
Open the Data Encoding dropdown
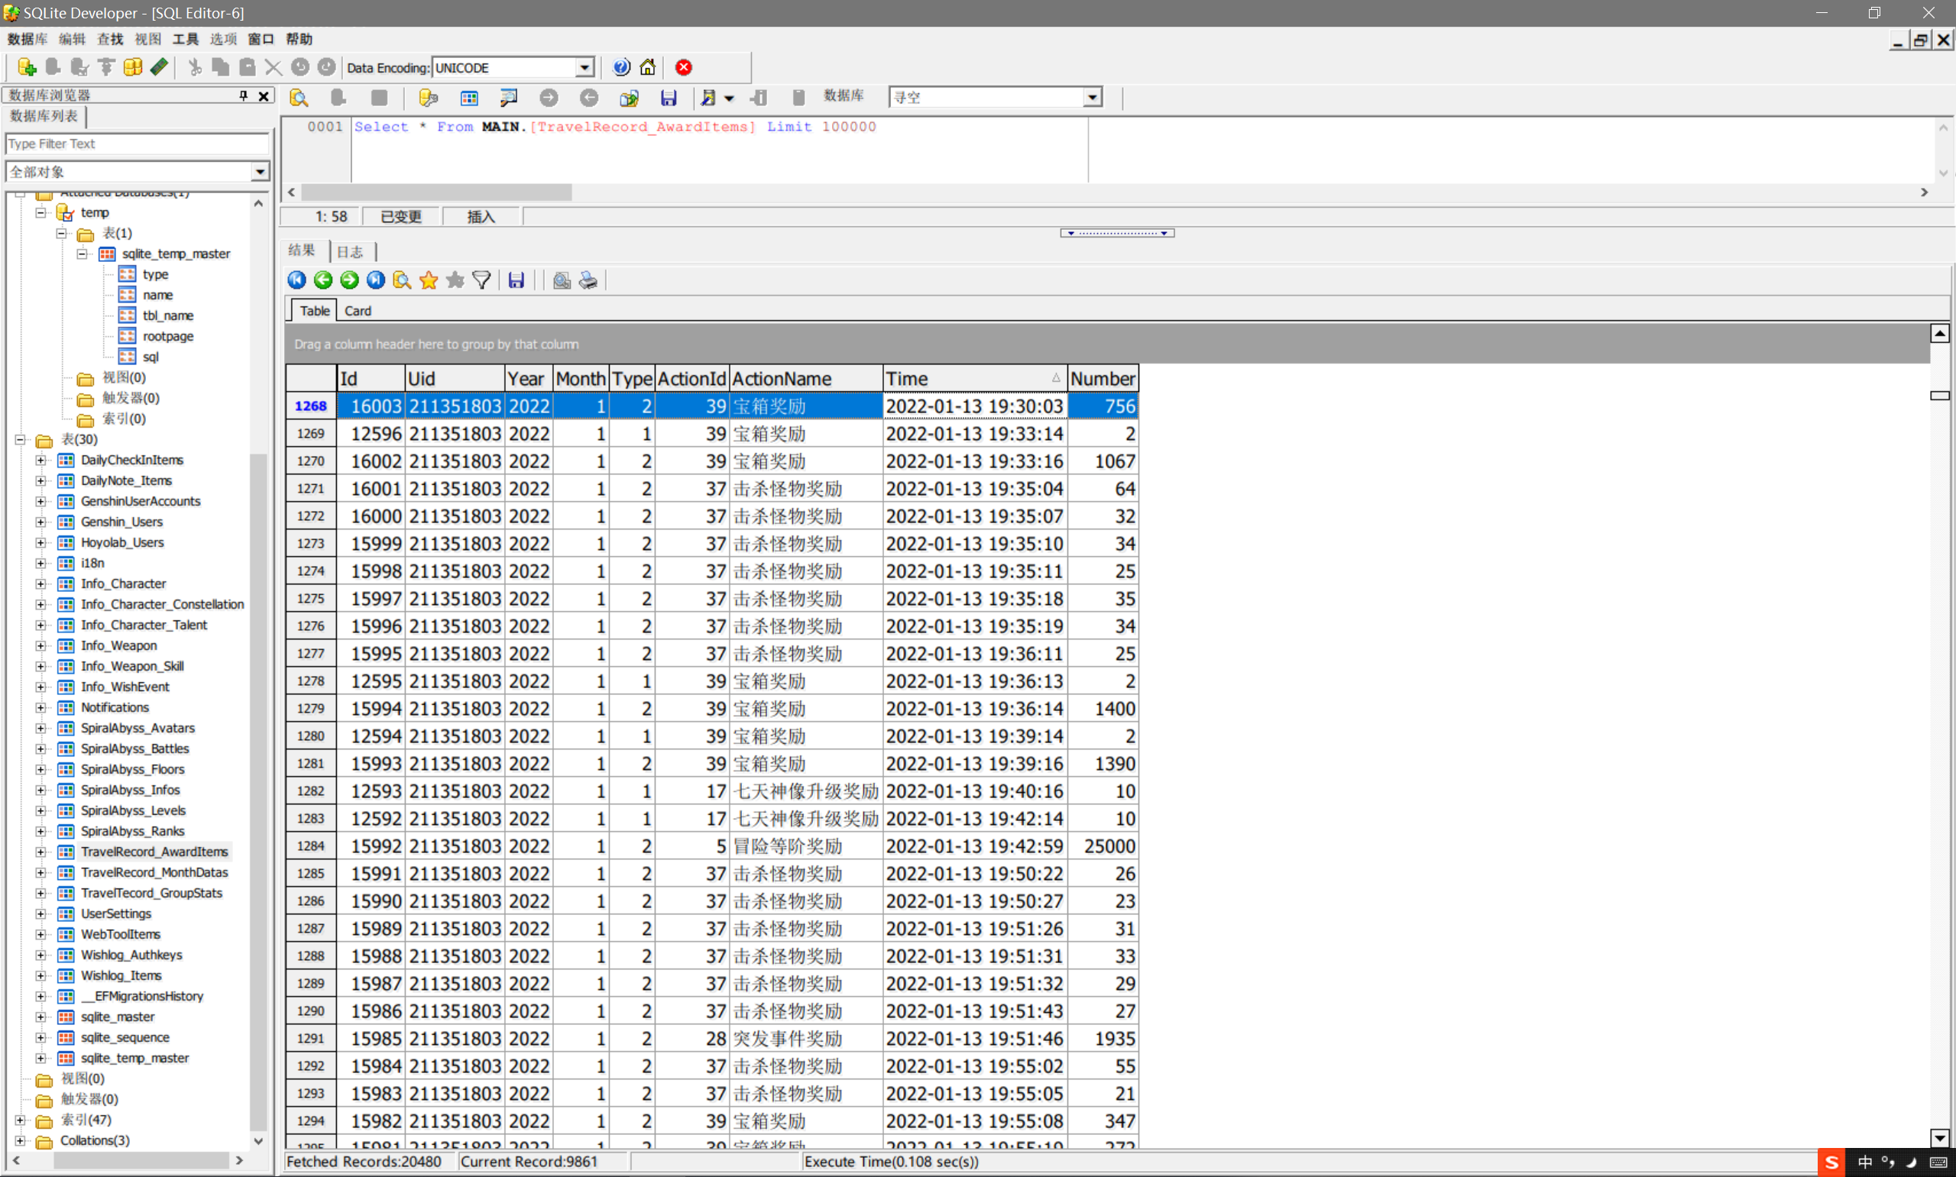(584, 67)
